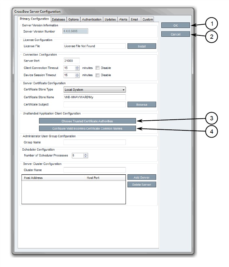Increase Device Session Timeout value
Image resolution: width=229 pixels, height=267 pixels.
77,74
